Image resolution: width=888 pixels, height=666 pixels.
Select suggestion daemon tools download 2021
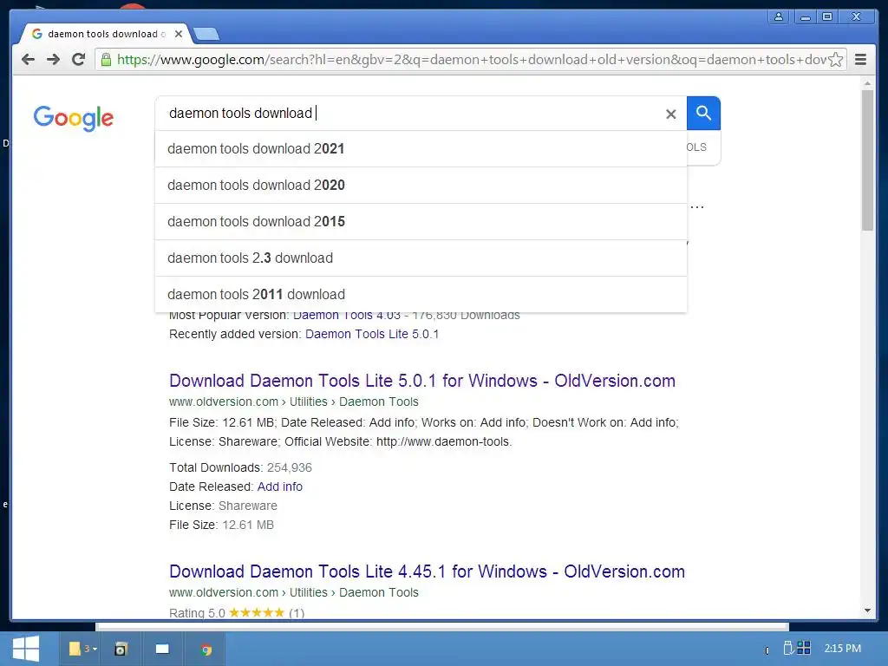tap(421, 149)
